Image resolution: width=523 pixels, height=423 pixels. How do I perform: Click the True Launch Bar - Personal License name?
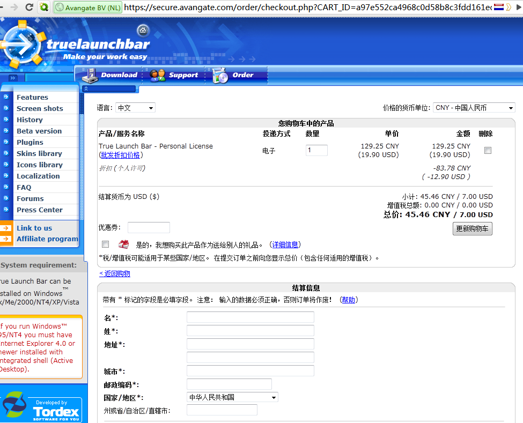point(156,146)
